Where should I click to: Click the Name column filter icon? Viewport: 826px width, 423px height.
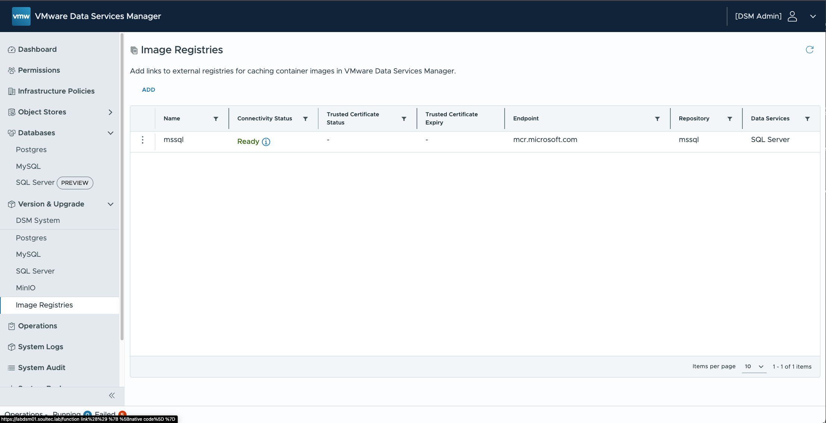(x=216, y=119)
